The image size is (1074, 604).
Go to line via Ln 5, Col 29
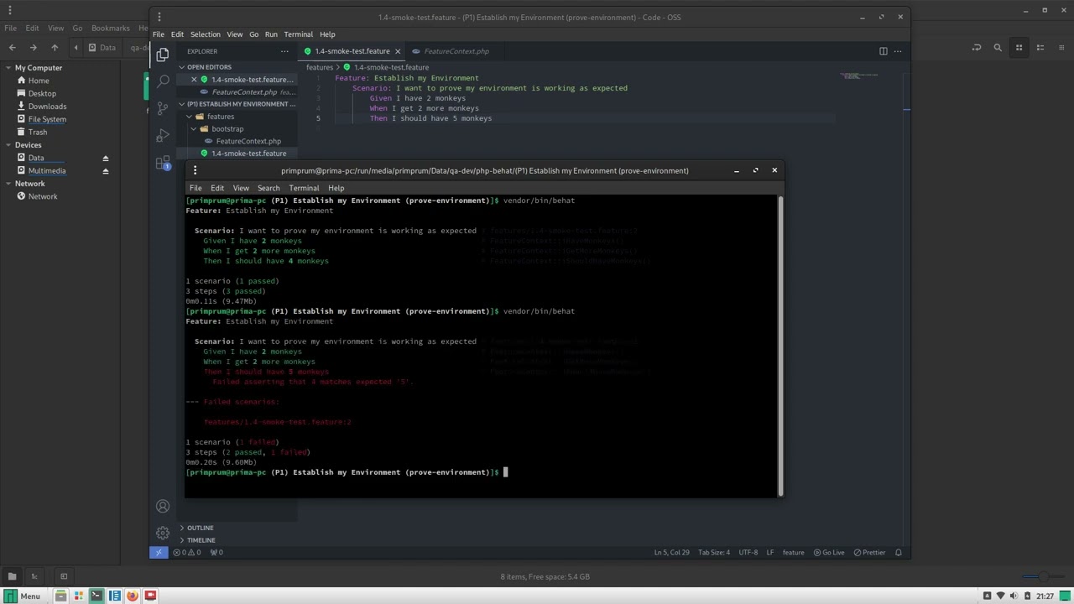tap(671, 552)
